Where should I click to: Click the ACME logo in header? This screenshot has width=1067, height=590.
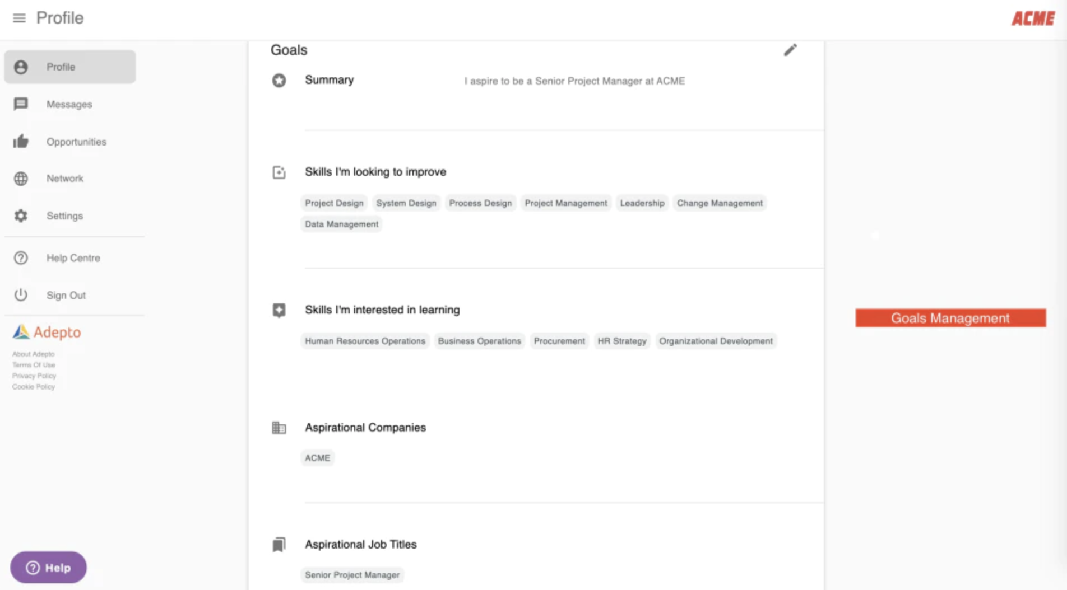point(1033,18)
